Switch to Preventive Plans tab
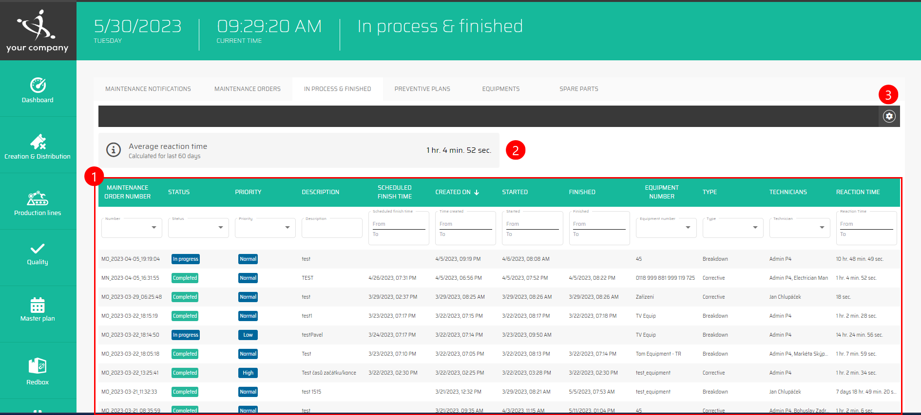Viewport: 921px width, 415px height. coord(422,89)
